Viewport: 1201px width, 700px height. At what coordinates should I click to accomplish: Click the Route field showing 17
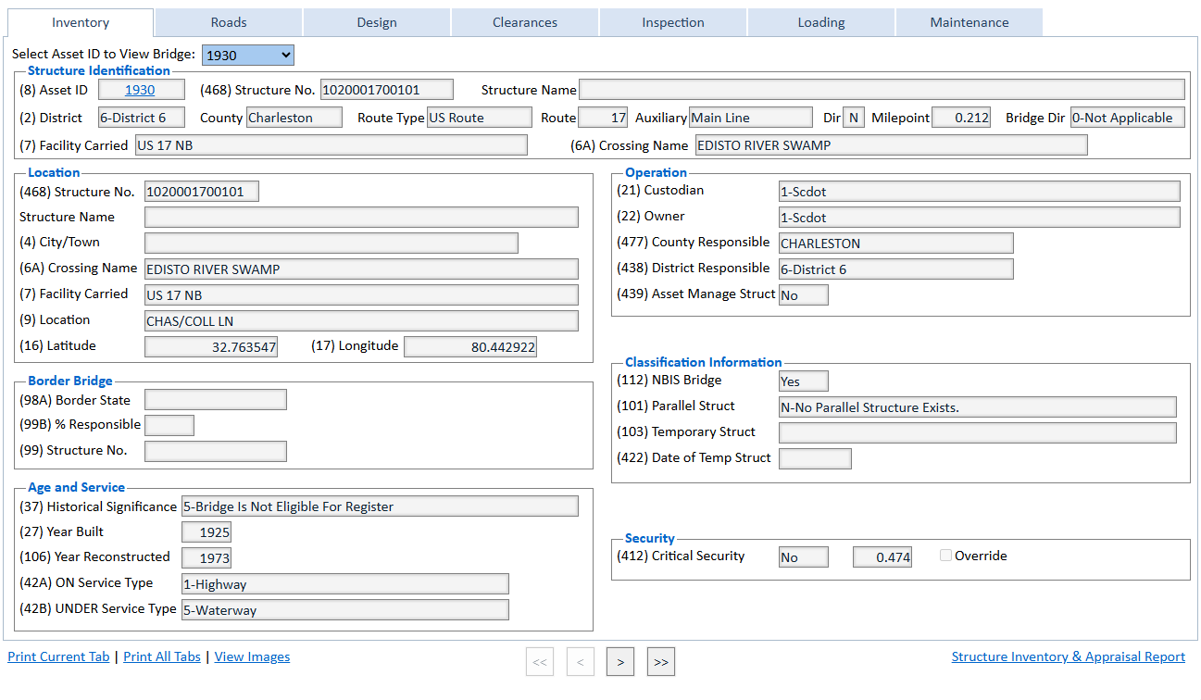tap(604, 118)
